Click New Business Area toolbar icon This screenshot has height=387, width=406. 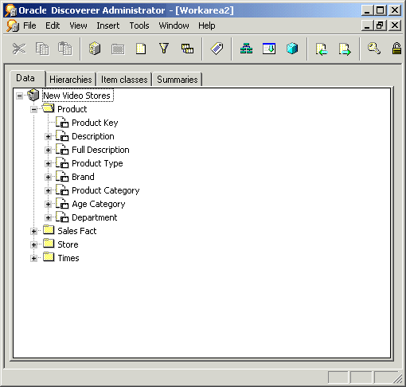tap(95, 49)
